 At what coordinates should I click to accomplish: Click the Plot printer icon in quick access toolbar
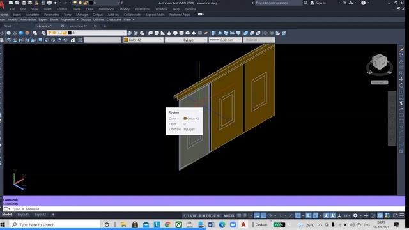click(49, 3)
